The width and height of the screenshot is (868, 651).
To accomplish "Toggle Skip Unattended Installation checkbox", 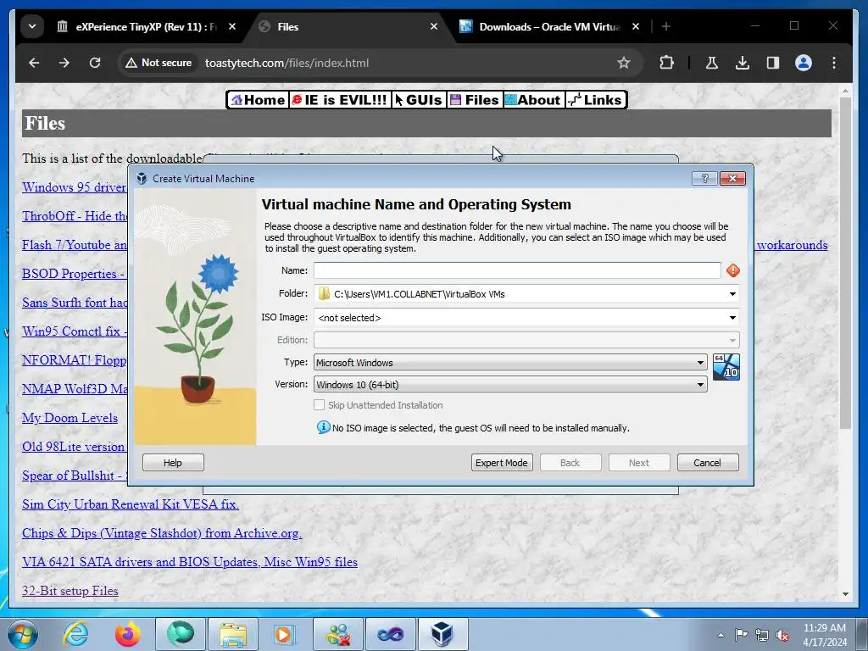I will [319, 405].
